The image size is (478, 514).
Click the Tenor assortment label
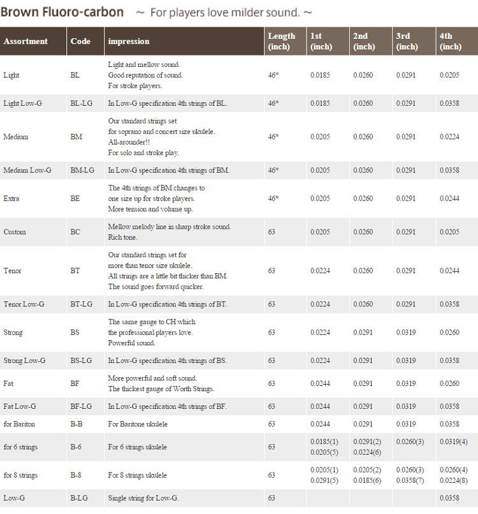13,271
